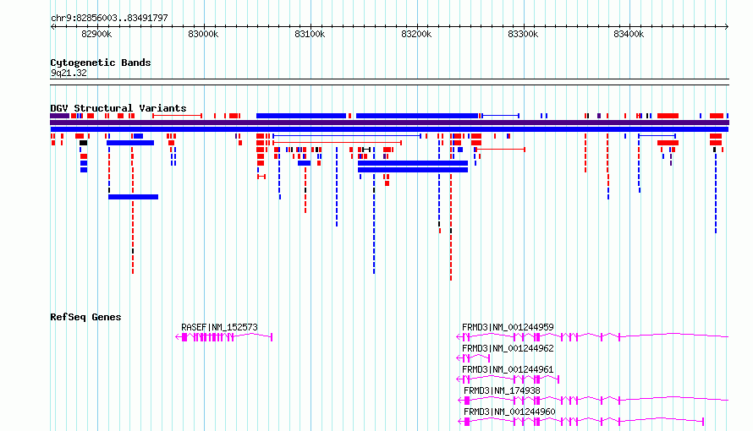The height and width of the screenshot is (431, 753).
Task: Click the full-width purple DGV variant bar
Action: tap(389, 123)
